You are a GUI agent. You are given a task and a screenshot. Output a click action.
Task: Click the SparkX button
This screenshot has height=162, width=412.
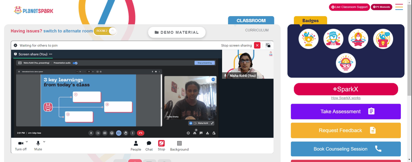(346, 89)
